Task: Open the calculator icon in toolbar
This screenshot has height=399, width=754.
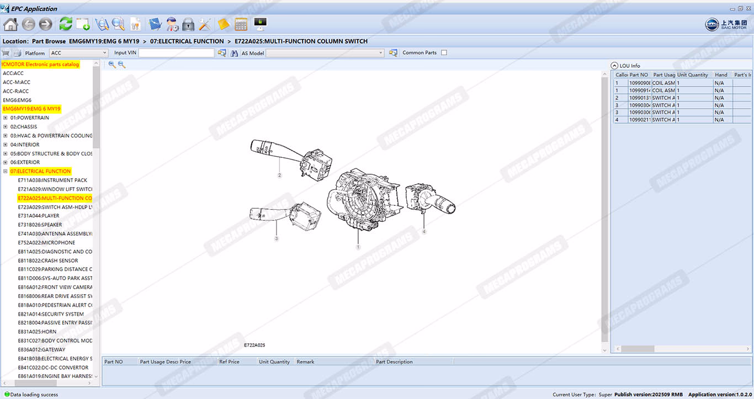Action: coord(241,24)
